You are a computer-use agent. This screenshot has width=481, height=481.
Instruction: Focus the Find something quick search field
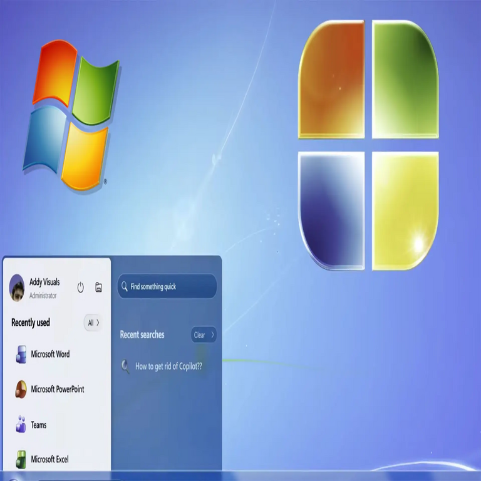coord(167,286)
